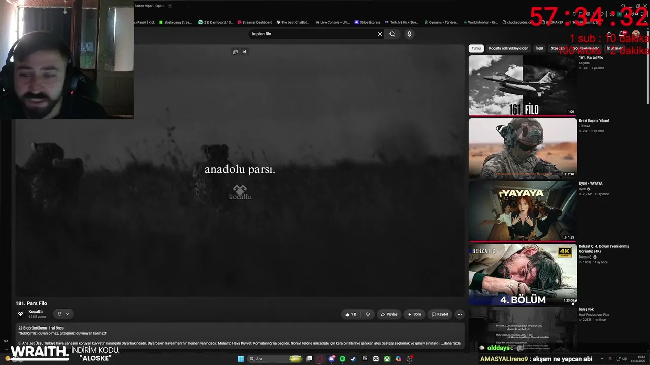The image size is (650, 365).
Task: Select the 'Tümü' filter chip
Action: (x=476, y=48)
